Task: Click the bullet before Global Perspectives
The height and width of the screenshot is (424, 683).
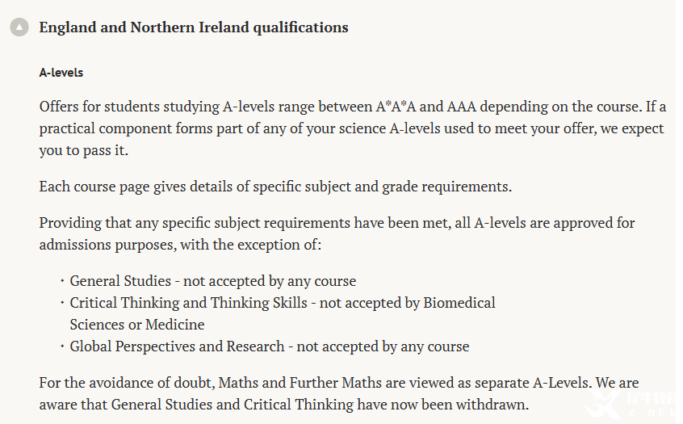Action: pyautogui.click(x=62, y=346)
